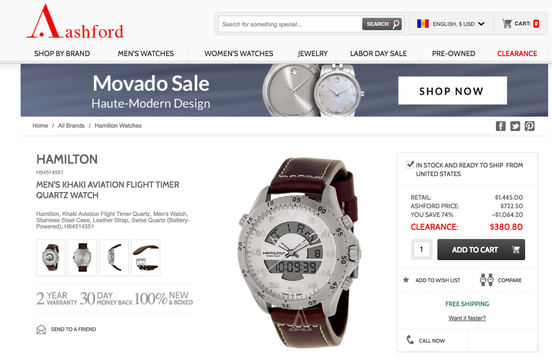Click the Add to Wish List star

[x=406, y=280]
